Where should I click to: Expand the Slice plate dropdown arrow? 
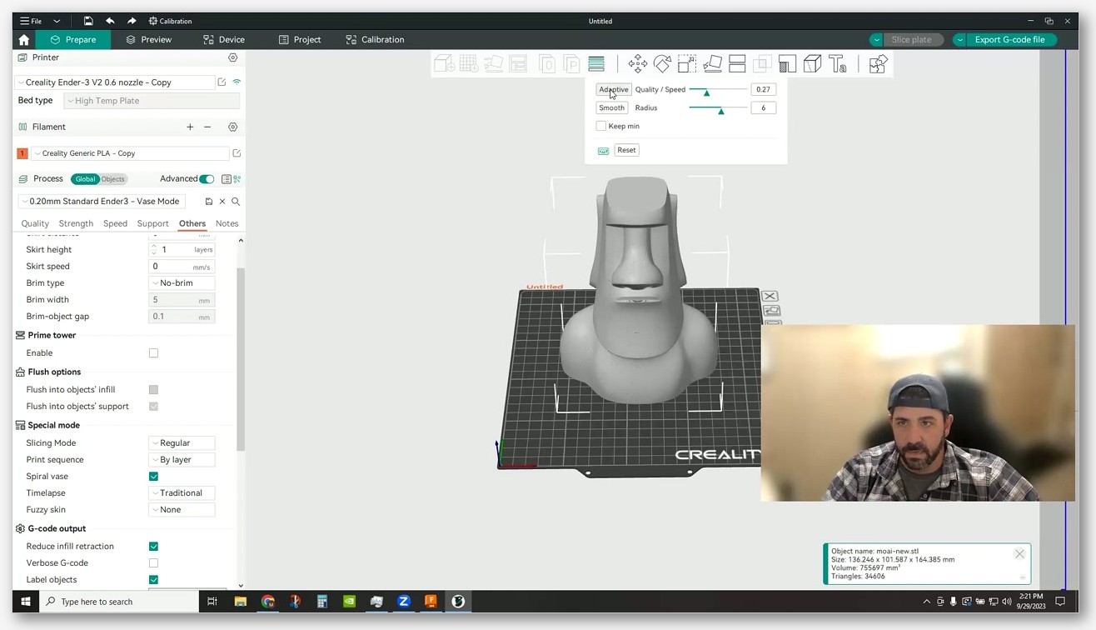pos(876,39)
